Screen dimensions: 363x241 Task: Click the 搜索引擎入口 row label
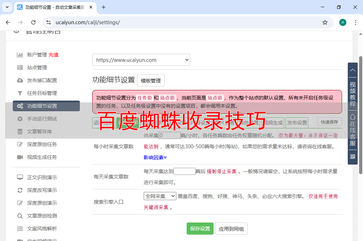pos(108,202)
